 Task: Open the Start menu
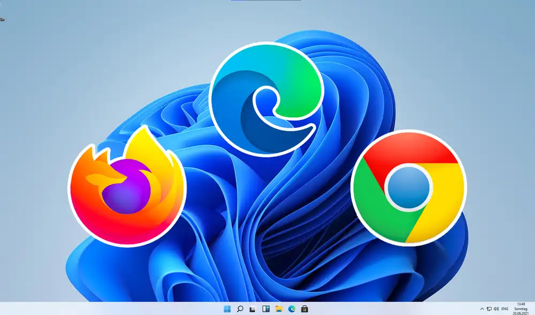[x=227, y=309]
